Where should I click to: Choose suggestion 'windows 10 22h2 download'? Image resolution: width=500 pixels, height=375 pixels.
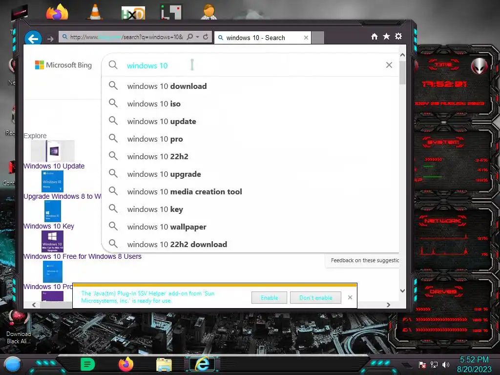[x=250, y=244]
